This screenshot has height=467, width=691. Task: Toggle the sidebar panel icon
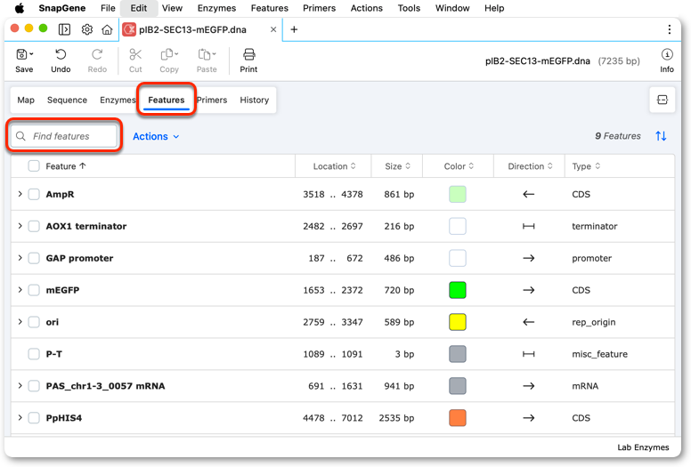(64, 29)
